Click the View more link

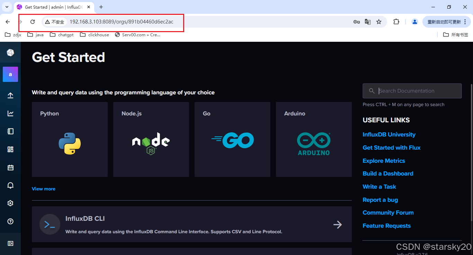pos(43,189)
